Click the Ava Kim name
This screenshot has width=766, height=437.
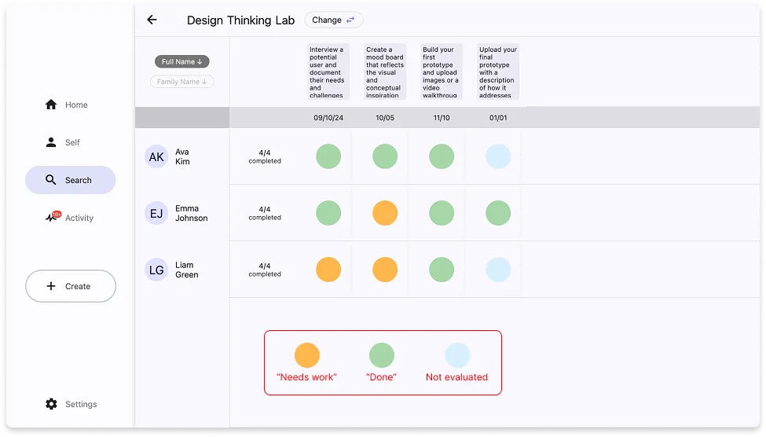(x=183, y=156)
